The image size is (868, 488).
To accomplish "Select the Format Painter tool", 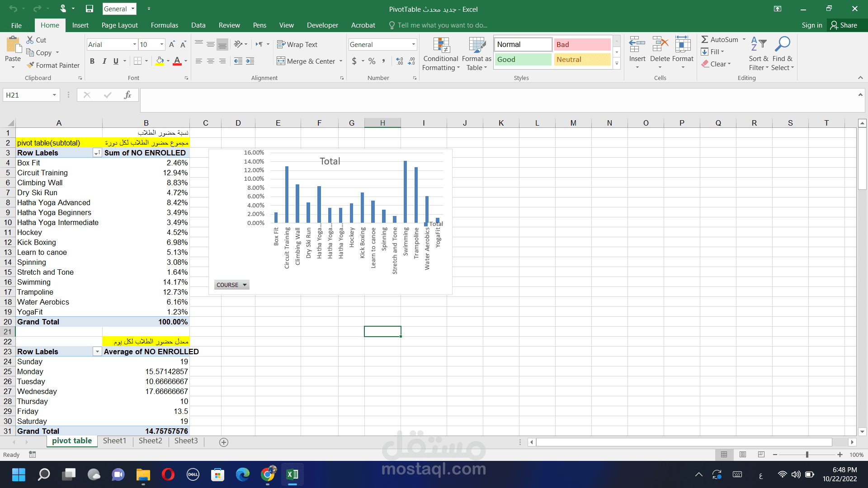I will click(x=53, y=65).
